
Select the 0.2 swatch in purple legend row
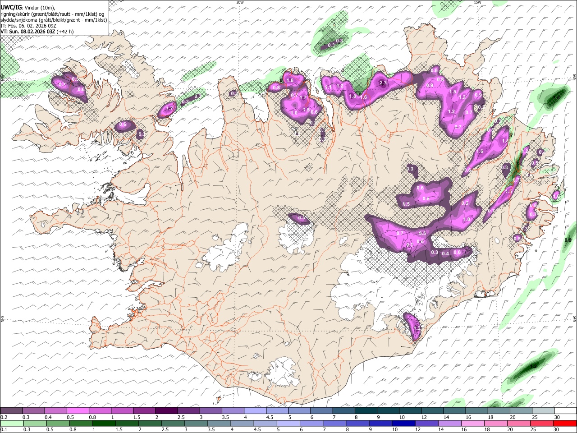coord(11,410)
